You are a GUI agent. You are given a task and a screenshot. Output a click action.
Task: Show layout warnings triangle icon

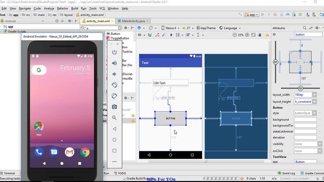[x=267, y=35]
